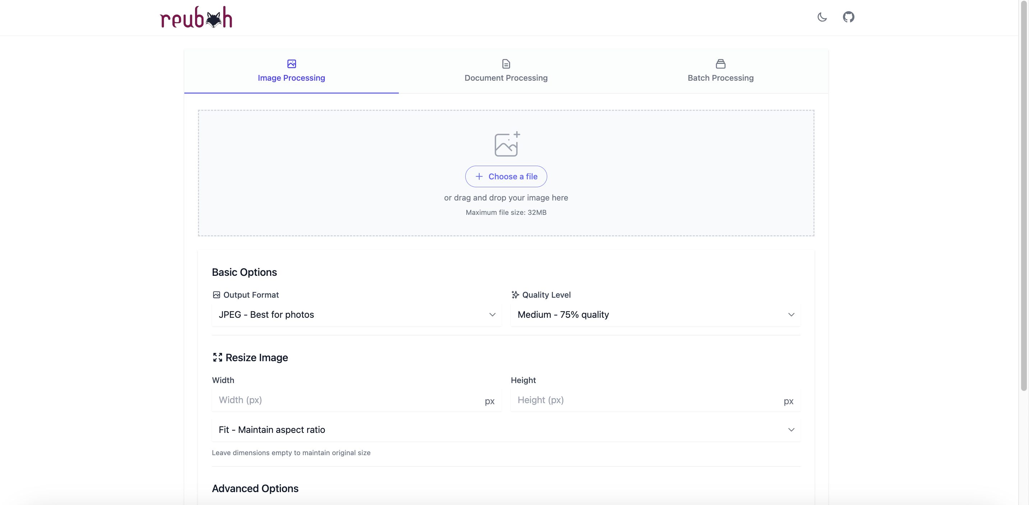
Task: Switch to the Document Processing tab
Action: 506,78
